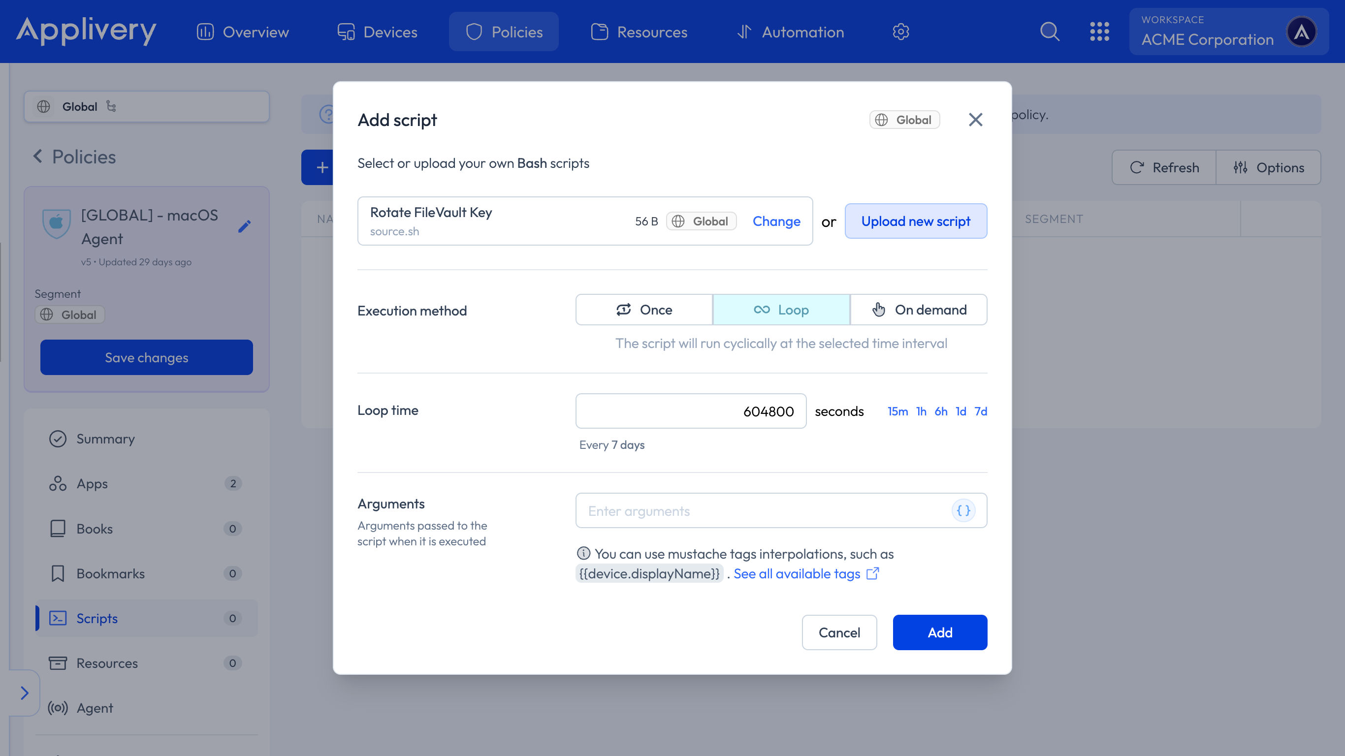1345x756 pixels.
Task: Expand the collapsed left sidebar panel
Action: pyautogui.click(x=25, y=693)
